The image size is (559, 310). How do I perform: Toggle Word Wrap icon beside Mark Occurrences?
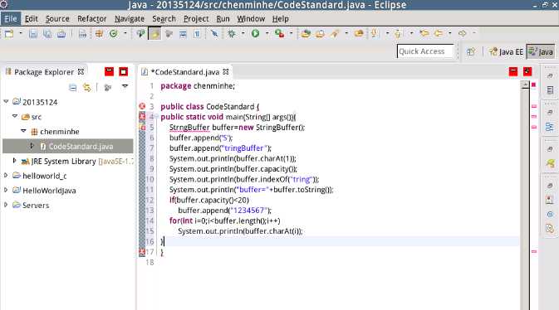(x=169, y=34)
